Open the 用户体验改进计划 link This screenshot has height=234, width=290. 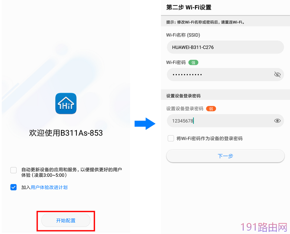(49, 187)
